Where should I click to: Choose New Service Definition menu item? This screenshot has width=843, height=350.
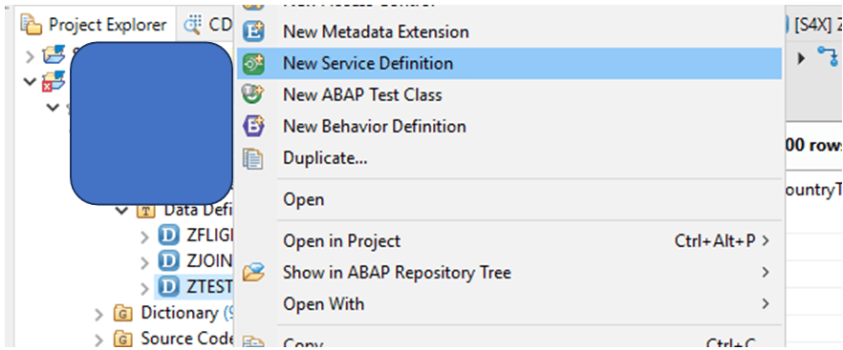click(509, 63)
